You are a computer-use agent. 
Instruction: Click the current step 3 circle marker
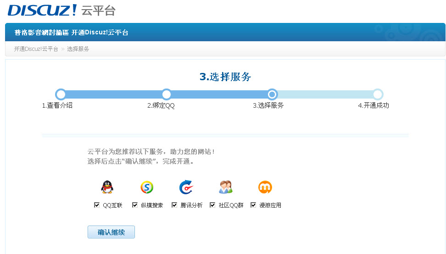tap(272, 94)
